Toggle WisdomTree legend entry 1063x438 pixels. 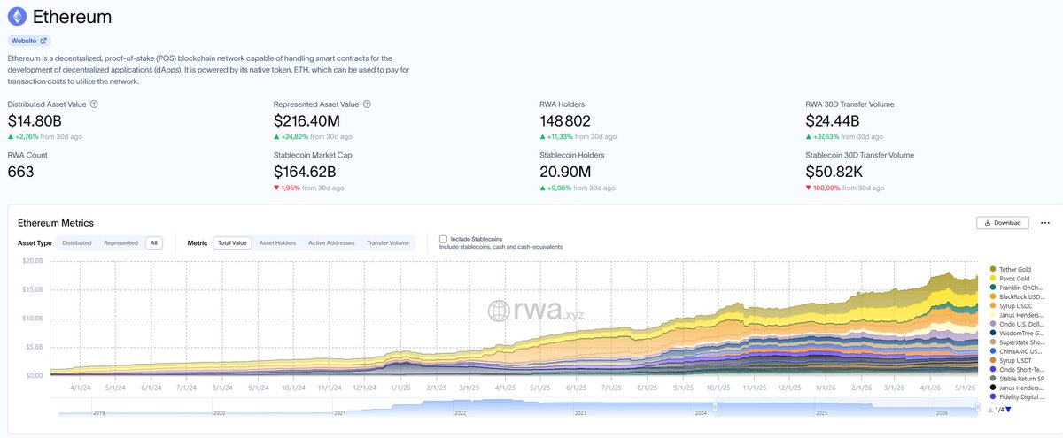coord(1018,333)
